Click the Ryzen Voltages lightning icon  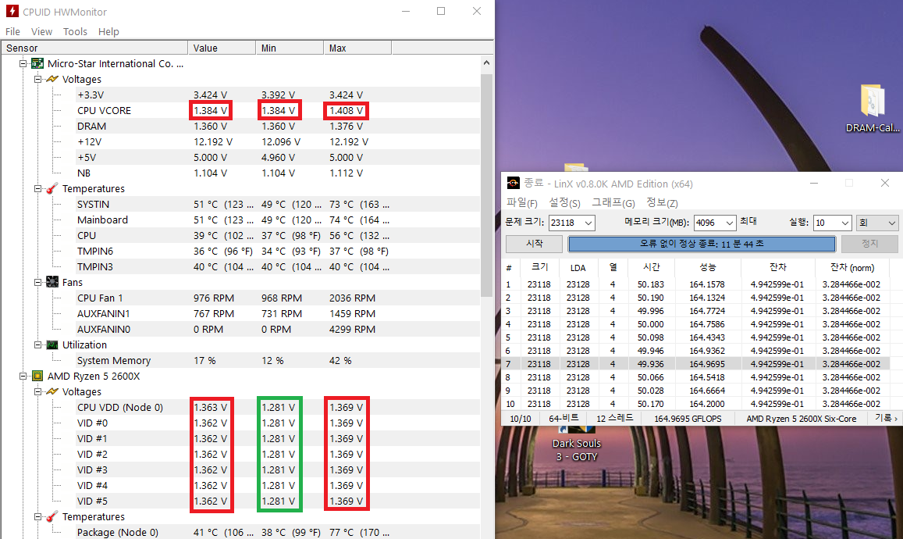[x=52, y=391]
